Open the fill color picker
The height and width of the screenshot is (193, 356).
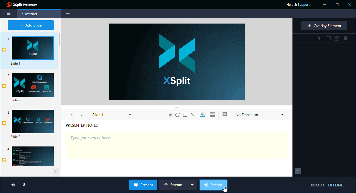click(x=203, y=114)
